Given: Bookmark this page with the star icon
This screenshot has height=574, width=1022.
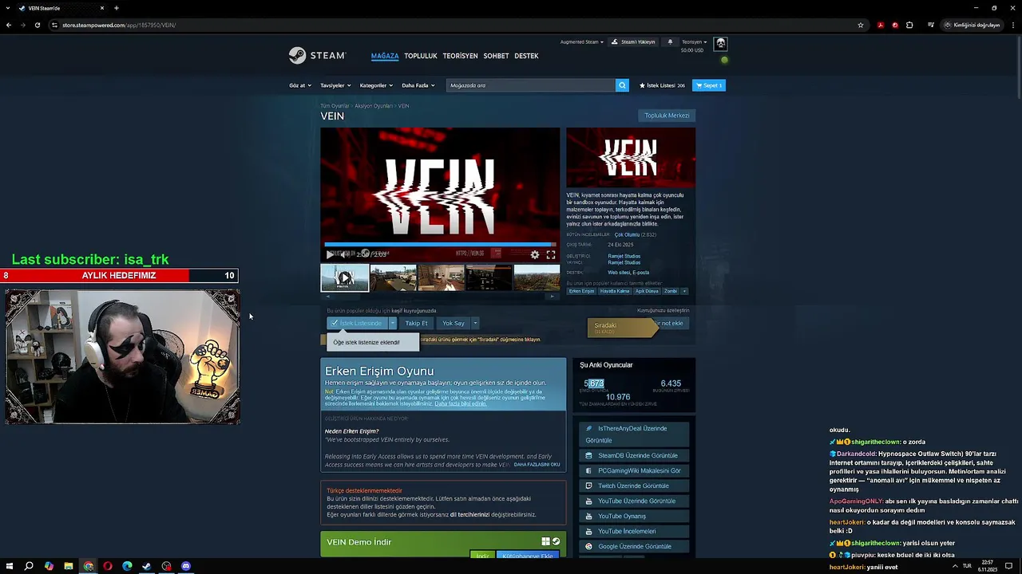Looking at the screenshot, I should point(861,25).
